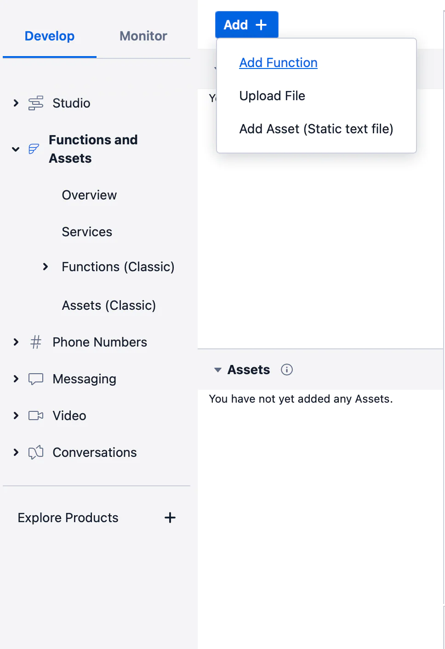The height and width of the screenshot is (649, 445).
Task: Open the Services page
Action: click(x=87, y=232)
